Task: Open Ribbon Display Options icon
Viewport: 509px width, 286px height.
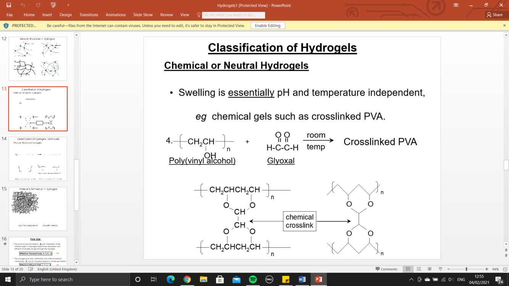Action: click(x=456, y=5)
